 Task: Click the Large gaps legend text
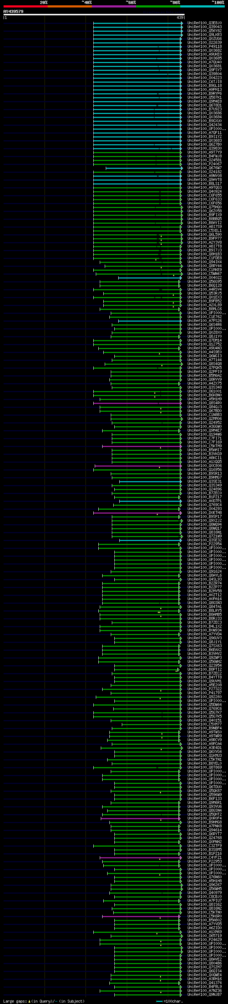click(x=44, y=1001)
